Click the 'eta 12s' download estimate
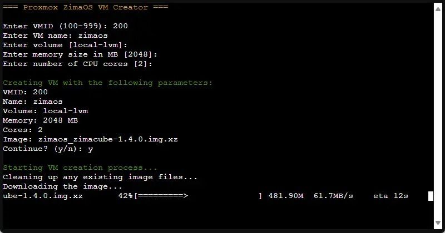The width and height of the screenshot is (445, 233). pyautogui.click(x=390, y=196)
